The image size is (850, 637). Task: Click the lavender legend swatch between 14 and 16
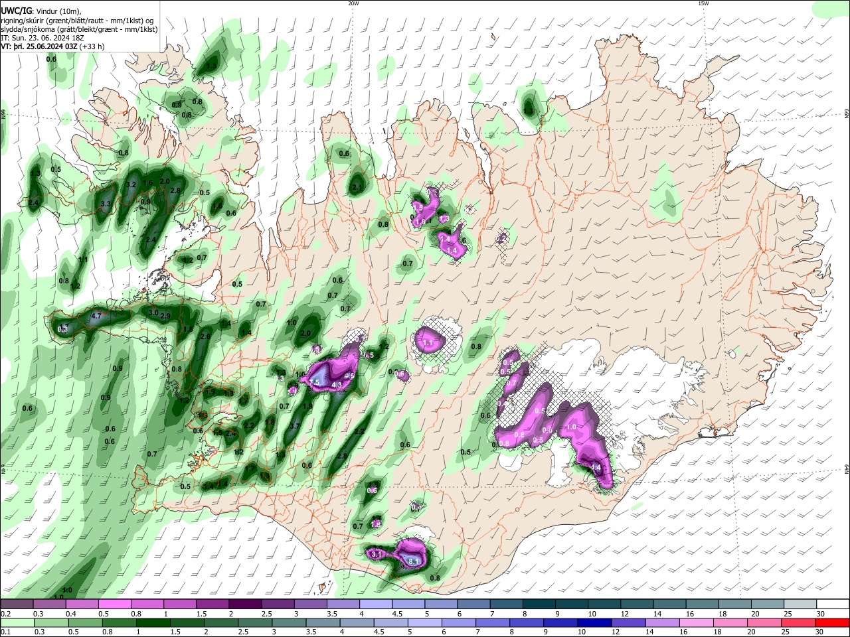coord(662,623)
